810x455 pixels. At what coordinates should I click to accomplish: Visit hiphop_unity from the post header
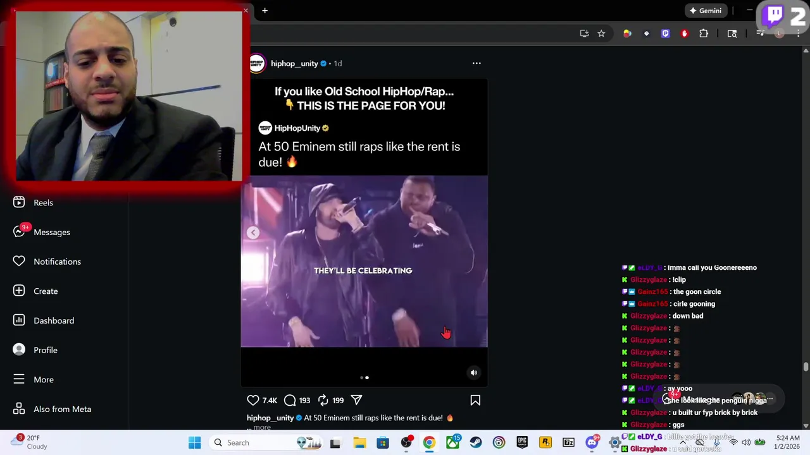294,63
